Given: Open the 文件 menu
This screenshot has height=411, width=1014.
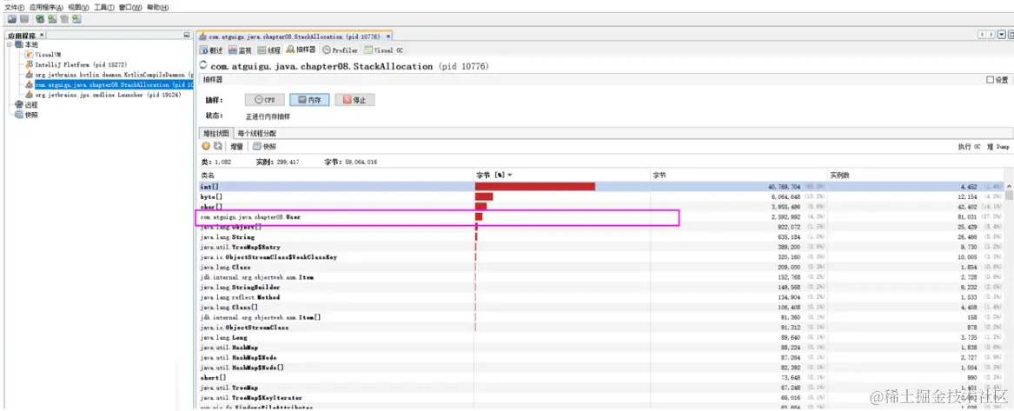Looking at the screenshot, I should [15, 7].
